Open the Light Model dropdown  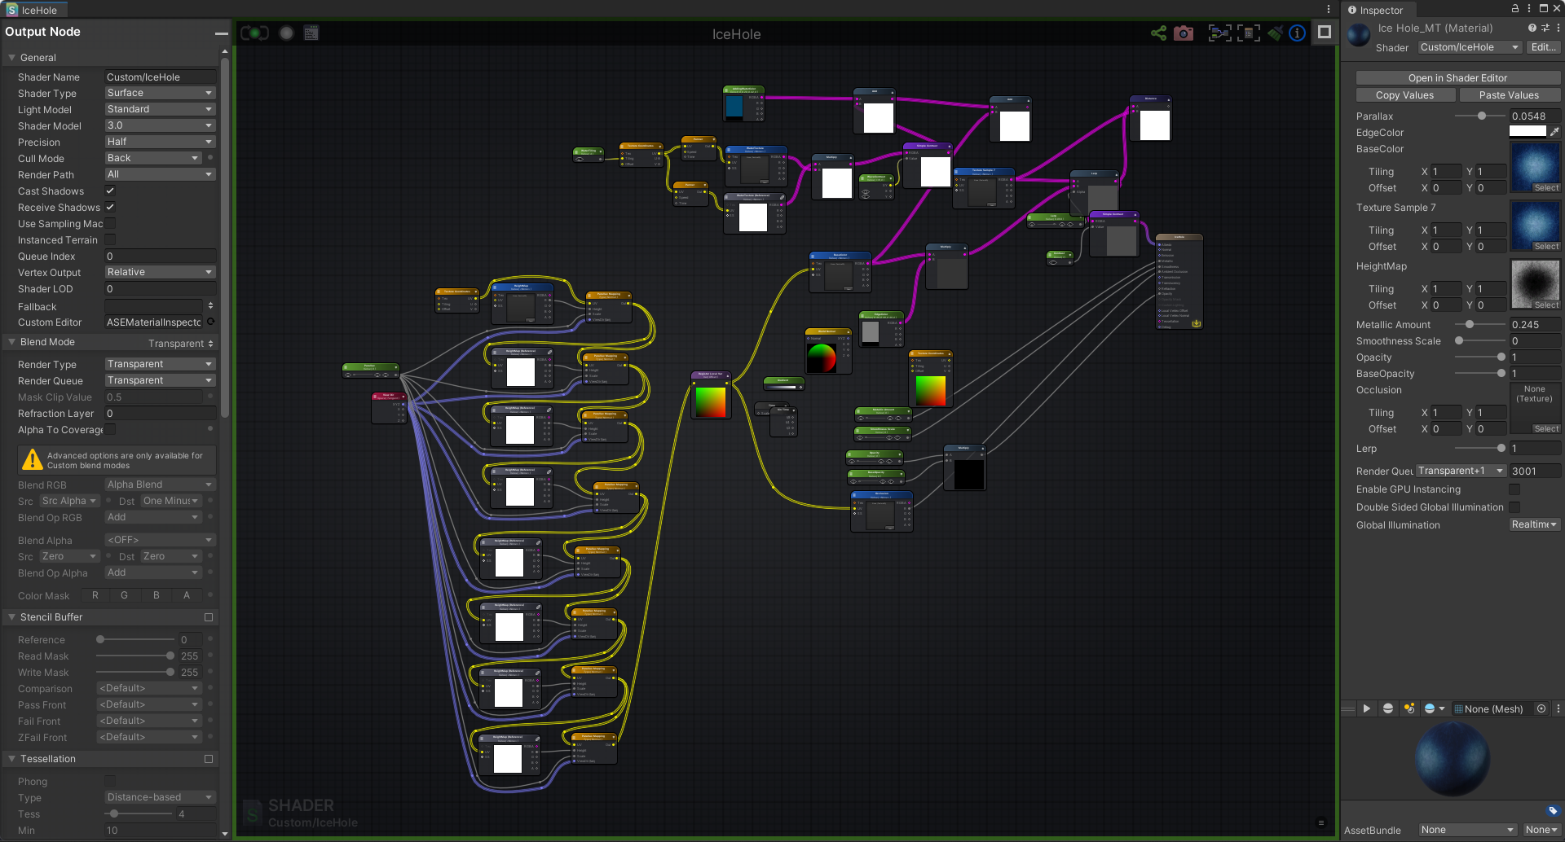[x=160, y=109]
